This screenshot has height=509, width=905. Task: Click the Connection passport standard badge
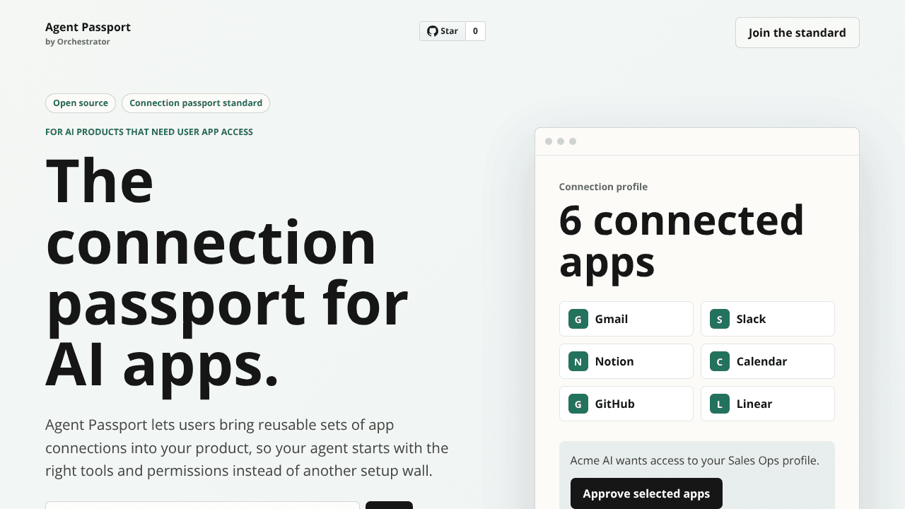pyautogui.click(x=196, y=103)
